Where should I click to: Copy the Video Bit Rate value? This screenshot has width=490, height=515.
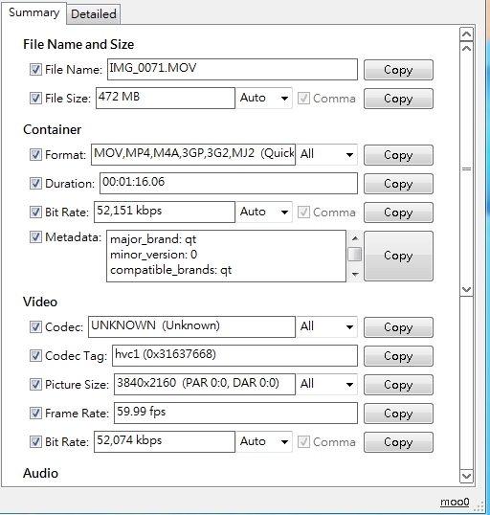[398, 442]
